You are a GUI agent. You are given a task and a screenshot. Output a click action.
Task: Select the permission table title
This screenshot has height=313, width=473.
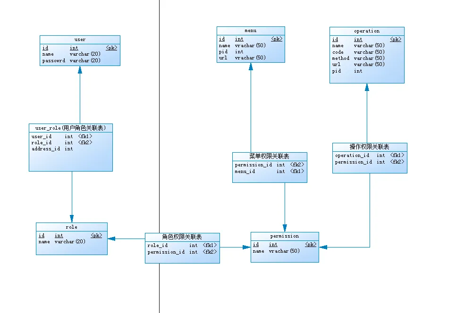pyautogui.click(x=285, y=236)
